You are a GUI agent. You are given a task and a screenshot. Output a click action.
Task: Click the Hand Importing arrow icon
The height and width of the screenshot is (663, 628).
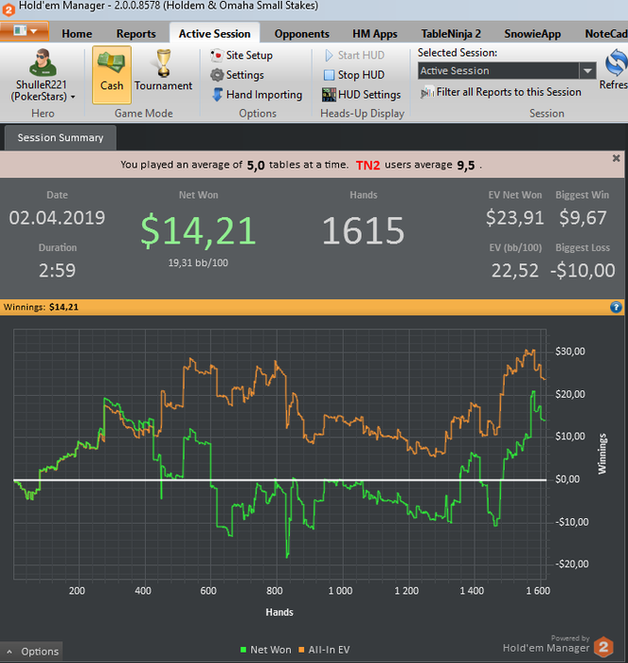(217, 95)
